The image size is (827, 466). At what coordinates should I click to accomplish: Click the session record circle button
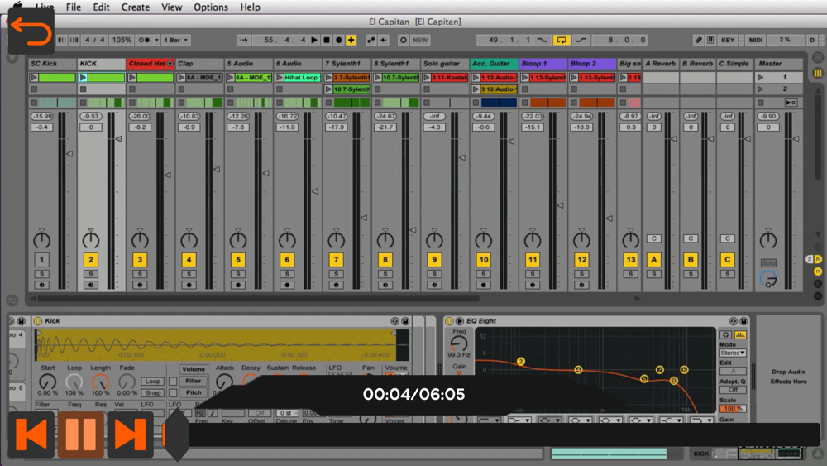click(x=403, y=40)
